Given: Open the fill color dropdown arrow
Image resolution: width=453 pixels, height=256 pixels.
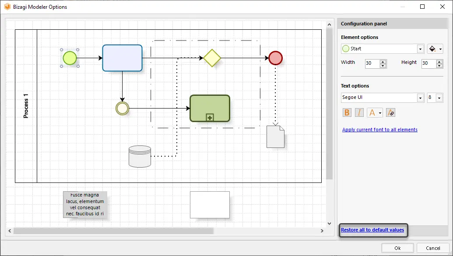Looking at the screenshot, I should click(x=440, y=49).
